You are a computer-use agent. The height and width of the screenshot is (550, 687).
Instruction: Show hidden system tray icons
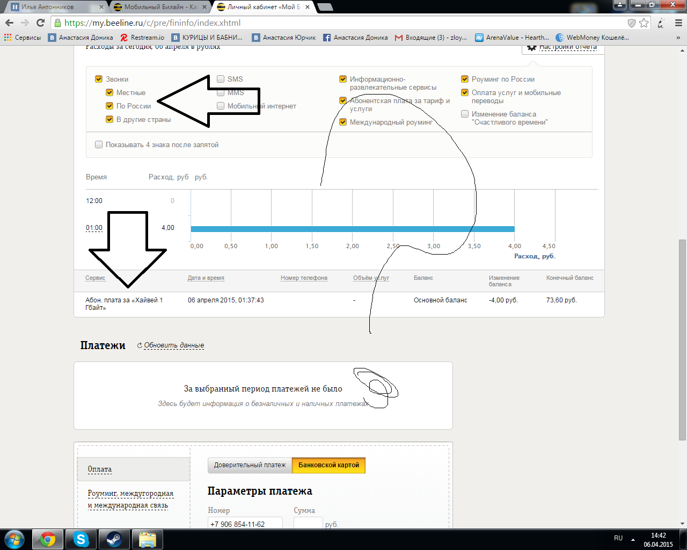point(633,539)
